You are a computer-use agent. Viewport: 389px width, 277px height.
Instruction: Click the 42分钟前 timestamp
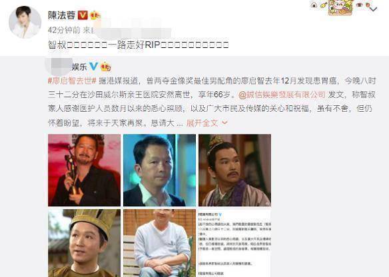pyautogui.click(x=64, y=30)
